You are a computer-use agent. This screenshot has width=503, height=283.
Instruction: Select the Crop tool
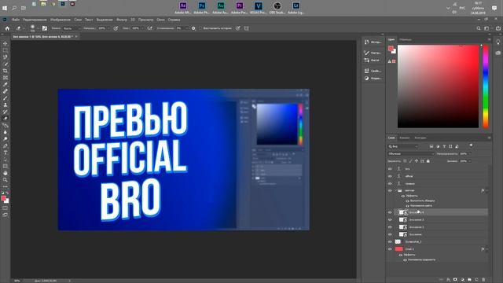[6, 71]
